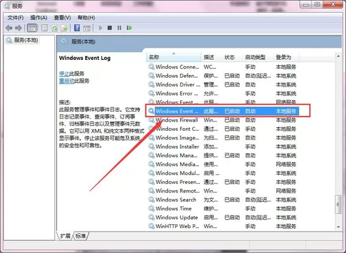The width and height of the screenshot is (346, 253).
Task: Click 自动(延迟... in Windows Search row
Action: [x=258, y=200]
